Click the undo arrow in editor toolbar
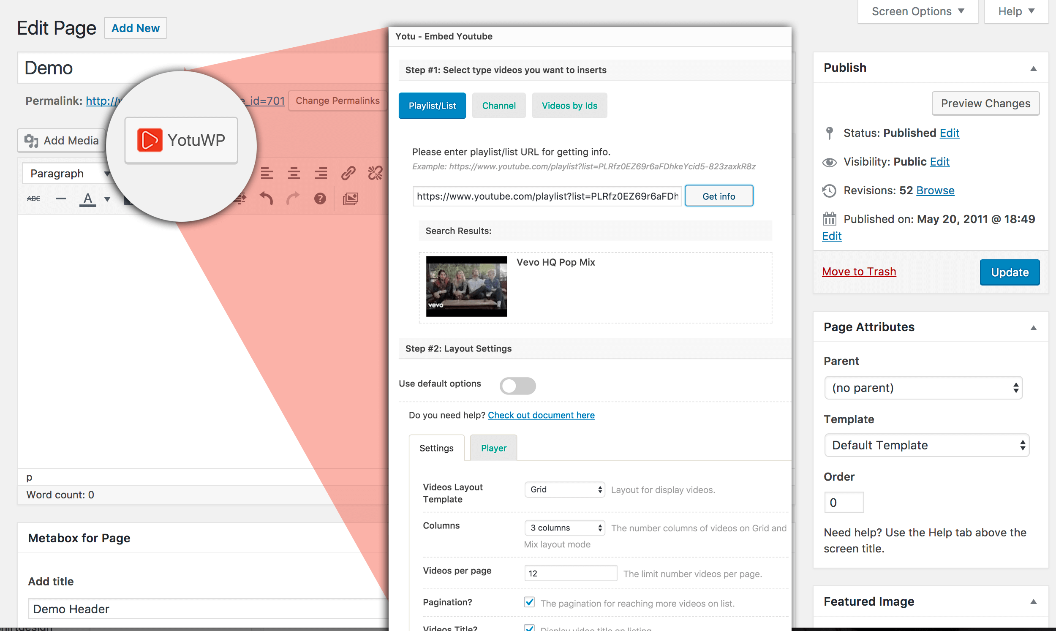Image resolution: width=1056 pixels, height=631 pixels. 267,198
